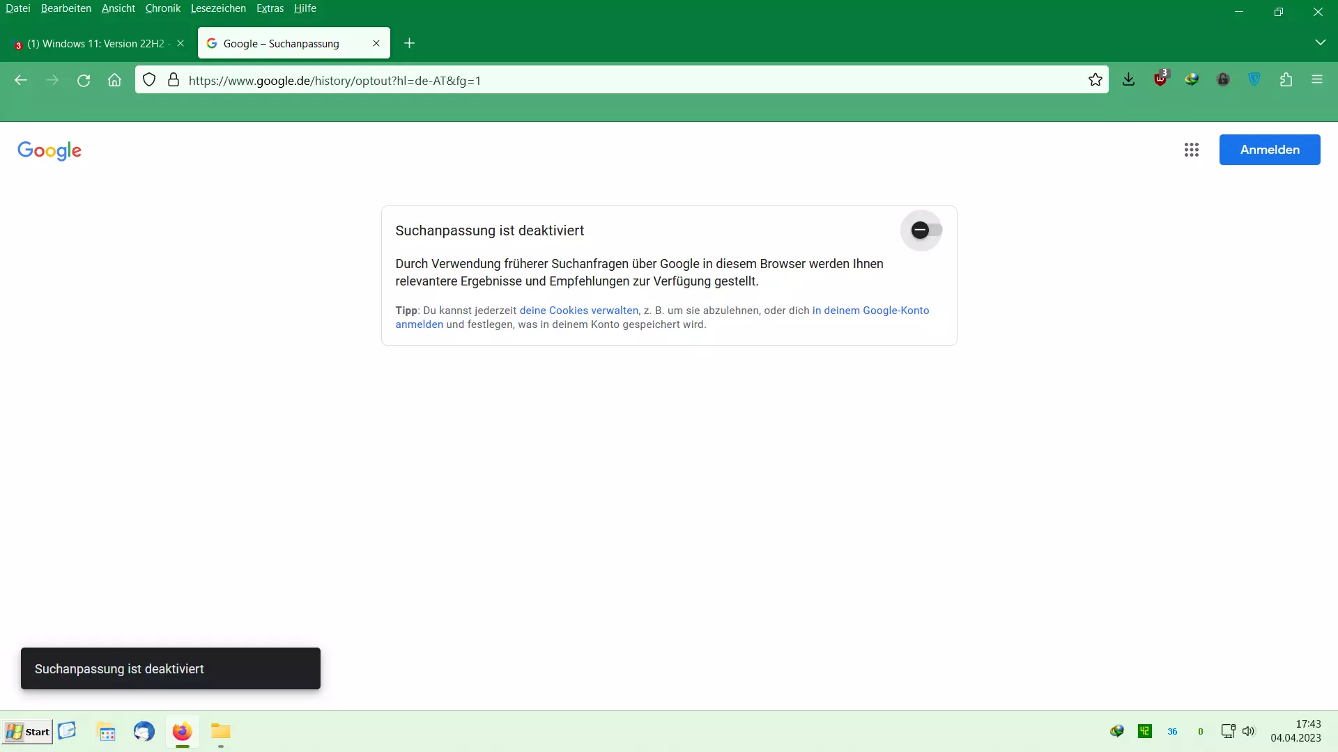This screenshot has width=1338, height=752.
Task: Click the green 42 tray icon
Action: pos(1145,731)
